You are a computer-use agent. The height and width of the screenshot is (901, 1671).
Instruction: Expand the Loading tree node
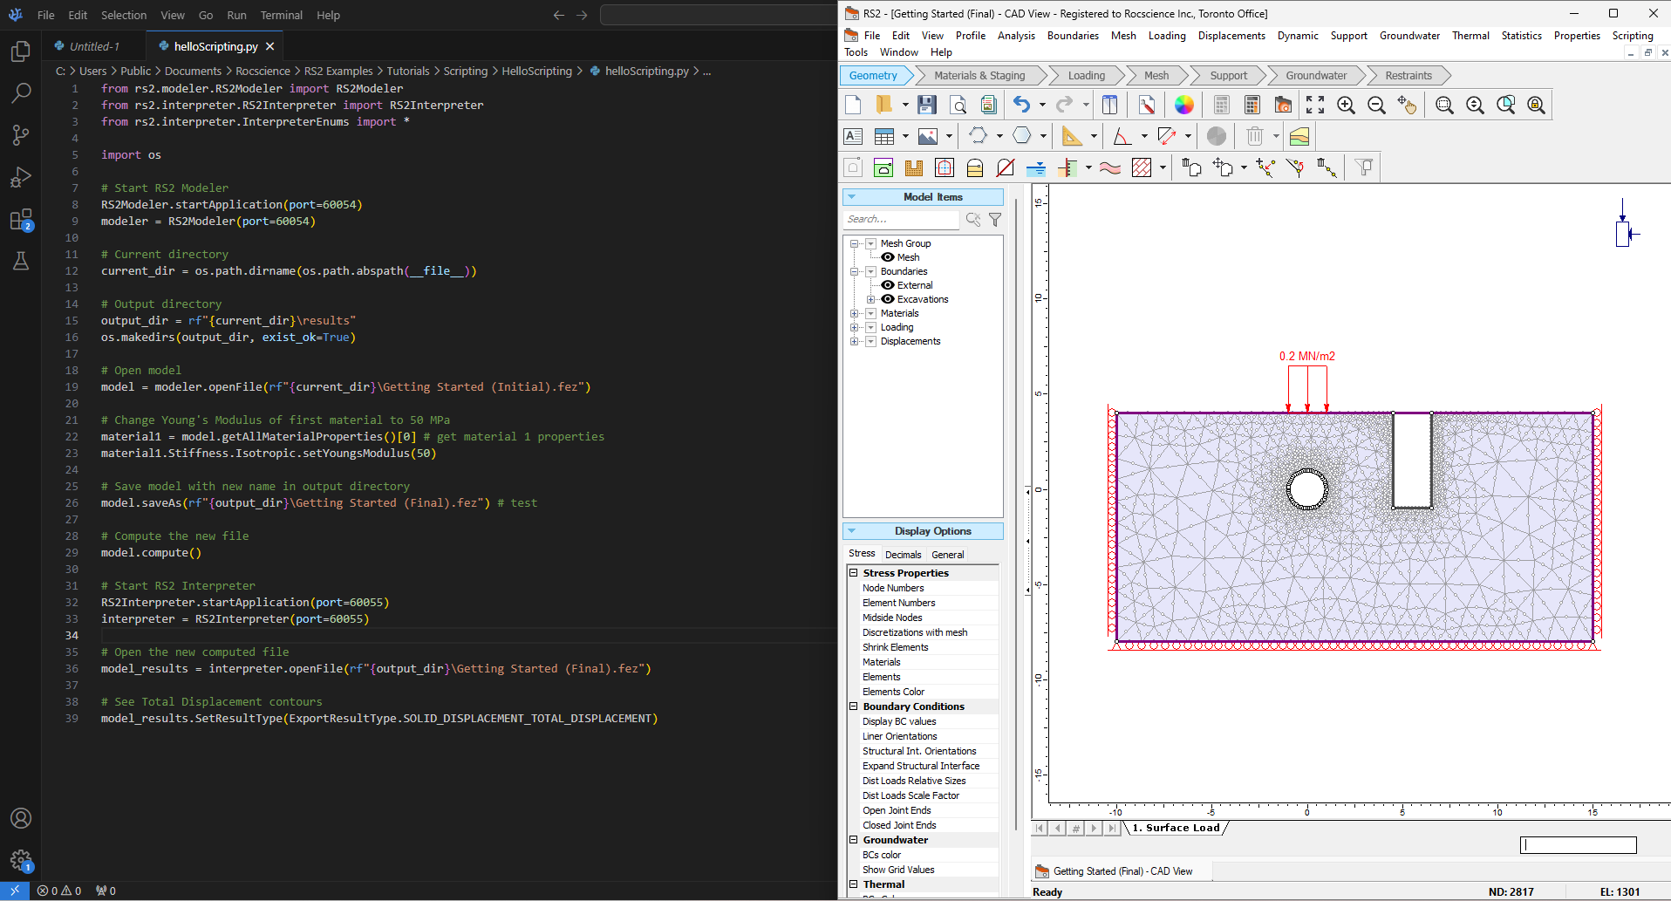click(x=855, y=327)
